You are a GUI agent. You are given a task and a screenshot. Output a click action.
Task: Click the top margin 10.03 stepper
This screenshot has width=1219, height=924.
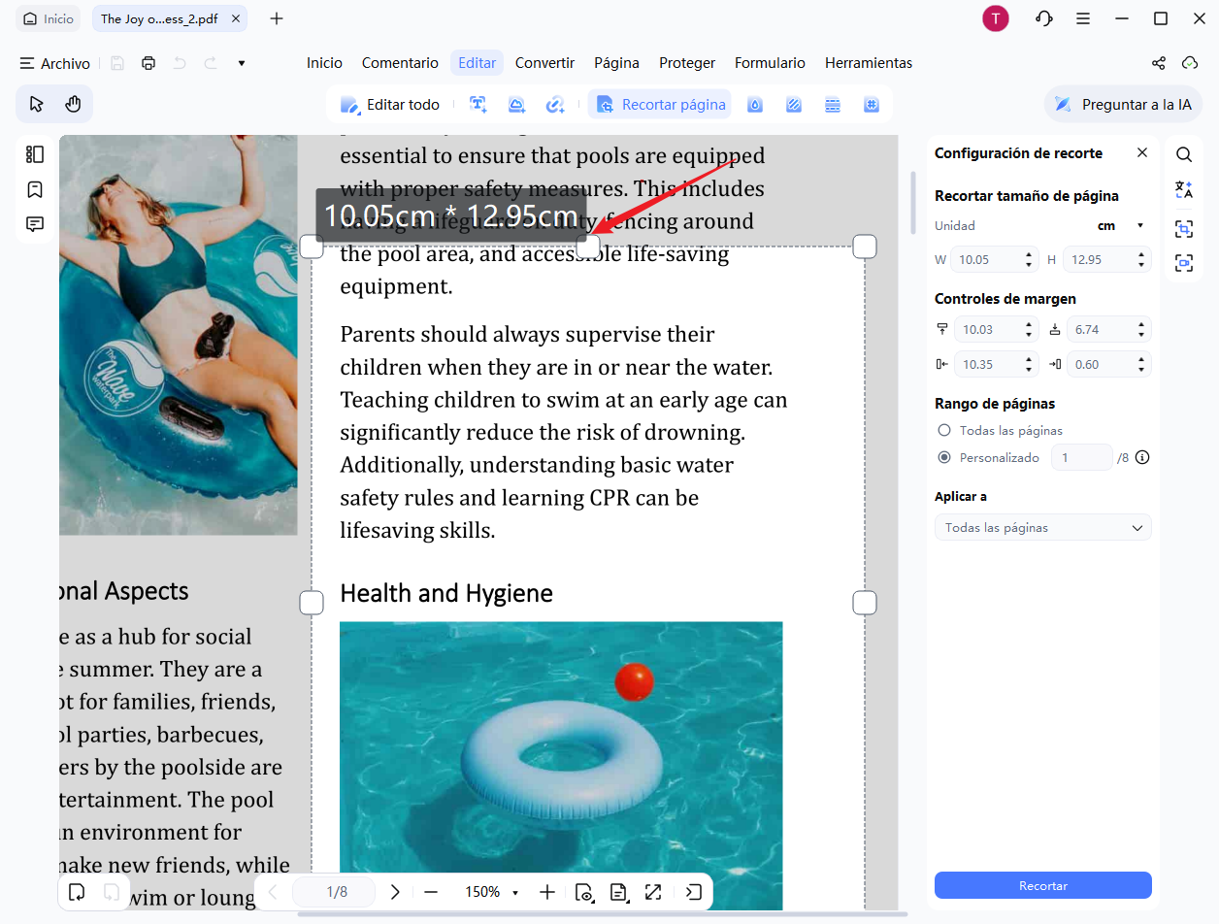pyautogui.click(x=1030, y=329)
